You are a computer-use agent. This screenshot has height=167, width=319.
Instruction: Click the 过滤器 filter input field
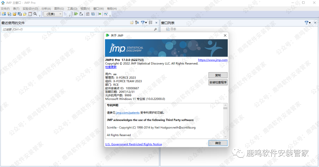[x=77, y=29]
